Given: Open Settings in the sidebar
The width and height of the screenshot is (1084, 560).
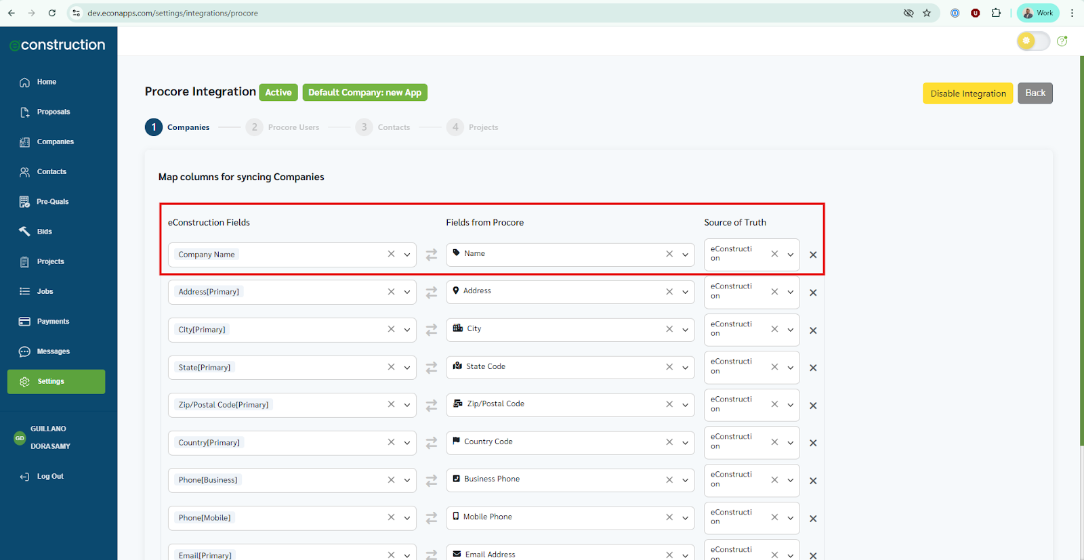Looking at the screenshot, I should coord(56,382).
